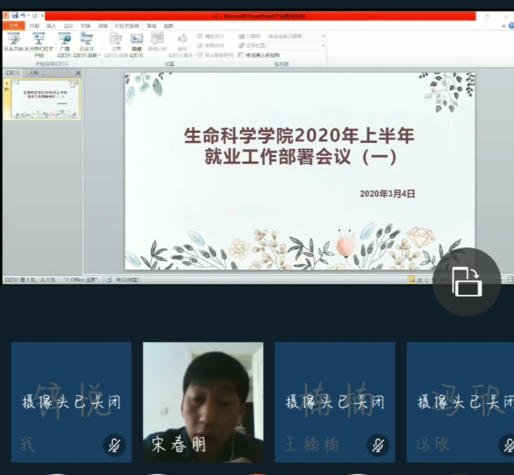The width and height of the screenshot is (514, 475).
Task: Expand the quick access toolbar customize arrow
Action: [x=43, y=16]
